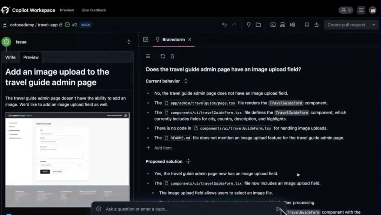Click Create pull request
The image size is (381, 215).
346,25
